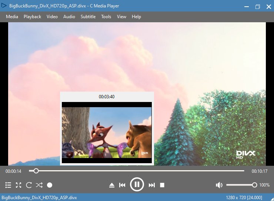Click the eject/open media icon

tap(112, 185)
